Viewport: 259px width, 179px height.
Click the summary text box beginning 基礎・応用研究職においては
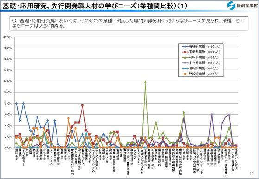(x=129, y=23)
